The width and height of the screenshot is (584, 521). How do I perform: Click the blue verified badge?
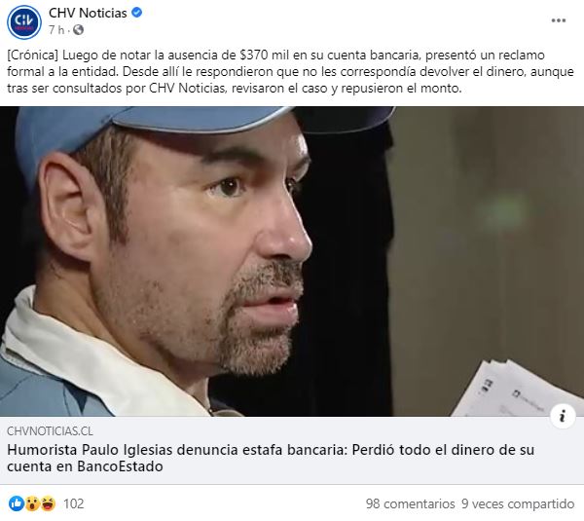click(137, 13)
